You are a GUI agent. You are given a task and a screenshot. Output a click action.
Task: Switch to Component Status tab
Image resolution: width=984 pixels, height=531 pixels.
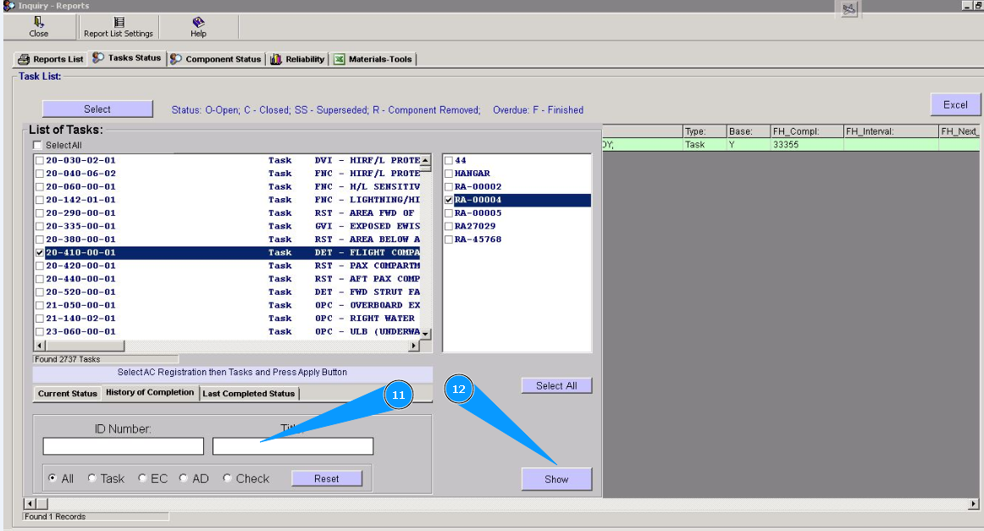(x=216, y=59)
